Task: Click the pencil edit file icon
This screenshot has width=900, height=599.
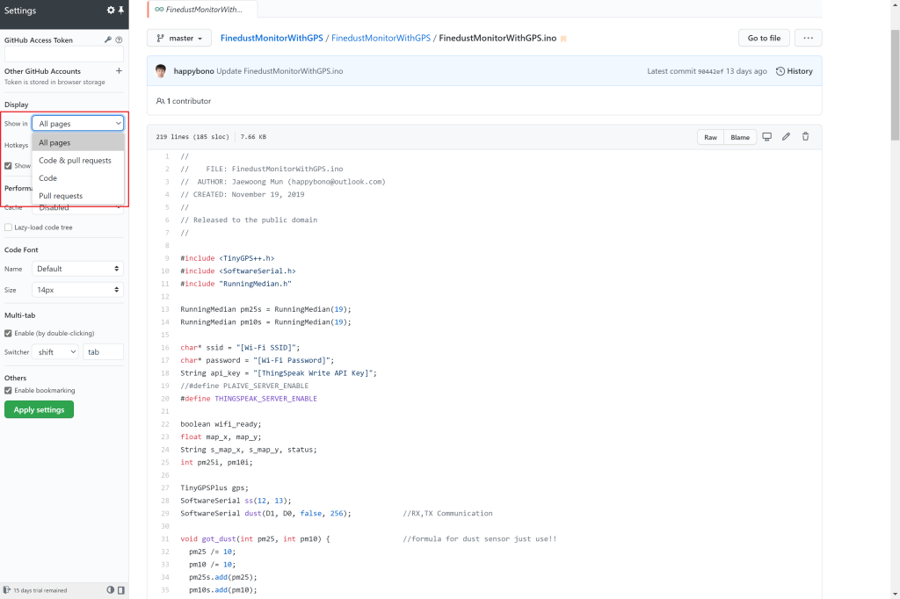Action: (x=787, y=136)
